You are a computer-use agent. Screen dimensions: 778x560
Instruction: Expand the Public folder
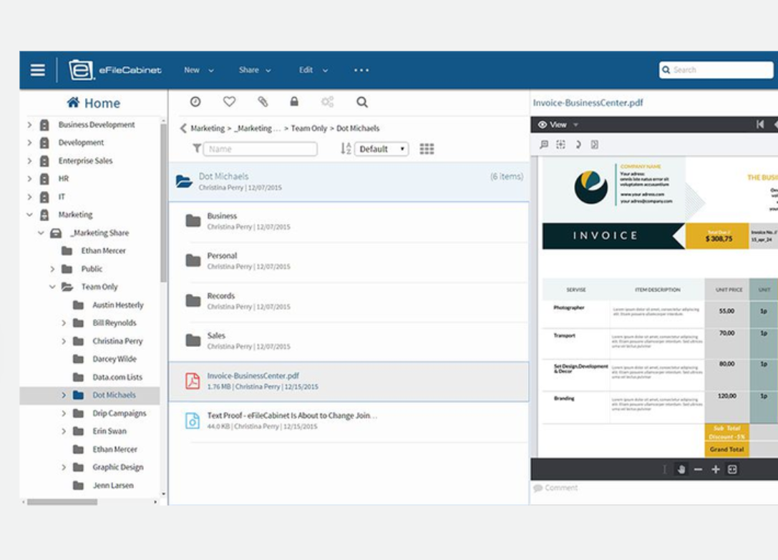52,269
